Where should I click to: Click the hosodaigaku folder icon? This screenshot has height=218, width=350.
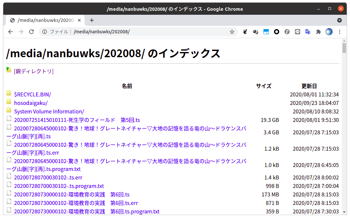[x=9, y=101]
